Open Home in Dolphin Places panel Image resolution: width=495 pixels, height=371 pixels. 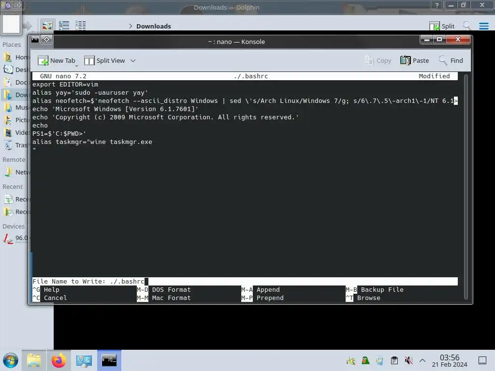click(16, 57)
